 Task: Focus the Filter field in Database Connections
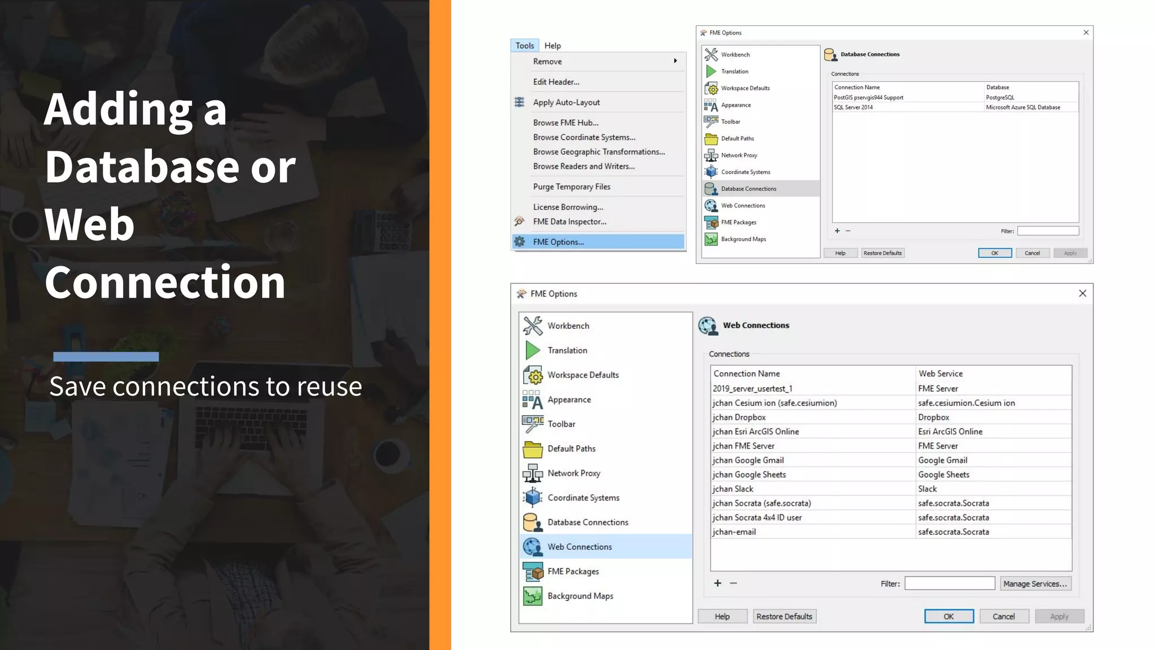[x=1048, y=231]
